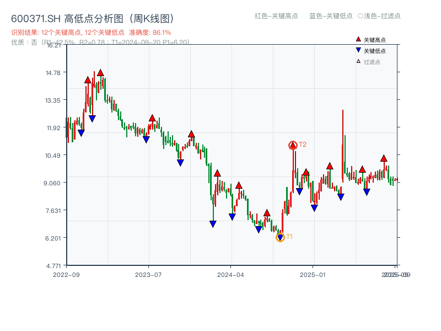Click the hollow 过滤点 legend triangle
This screenshot has height=331, width=441.
[358, 61]
